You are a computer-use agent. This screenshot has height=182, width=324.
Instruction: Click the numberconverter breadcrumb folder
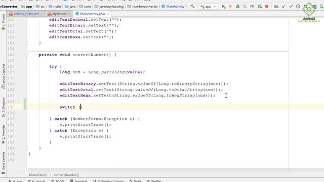pyautogui.click(x=143, y=7)
